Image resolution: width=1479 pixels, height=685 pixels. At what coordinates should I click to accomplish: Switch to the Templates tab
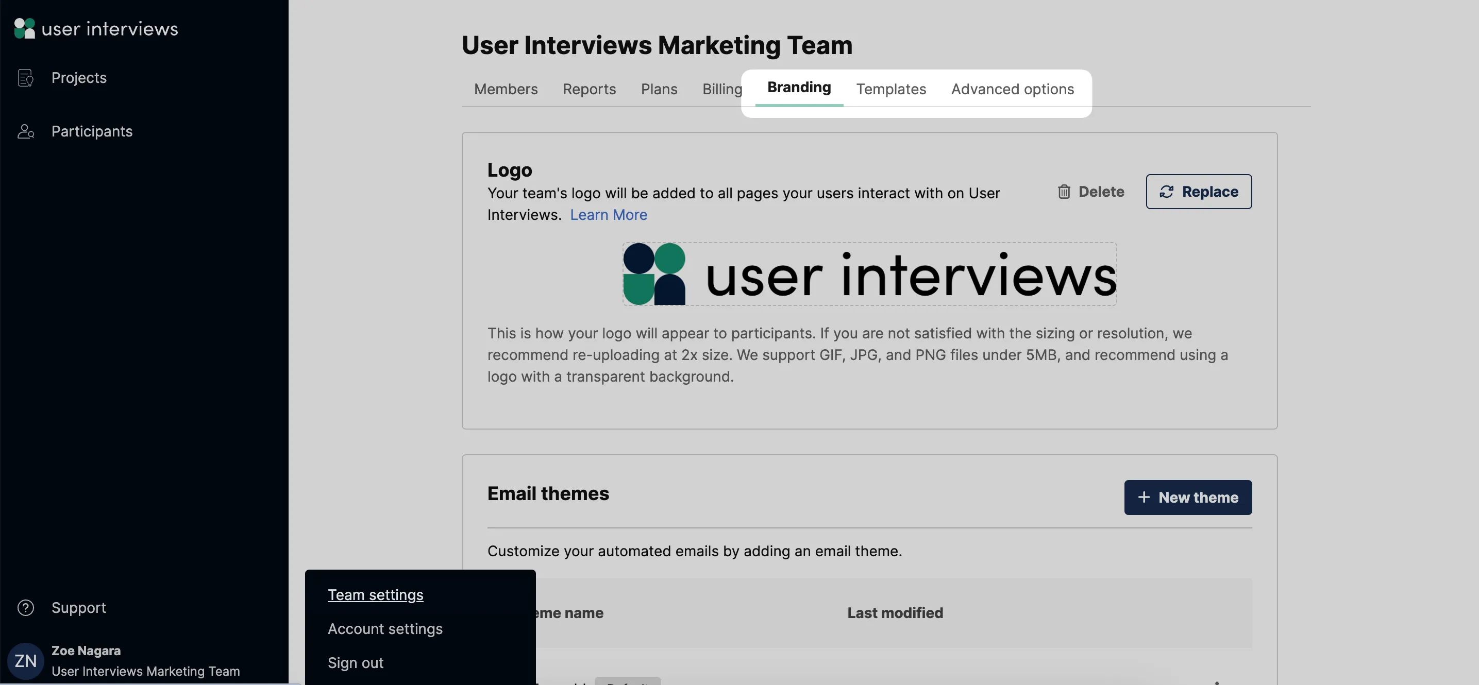[891, 89]
